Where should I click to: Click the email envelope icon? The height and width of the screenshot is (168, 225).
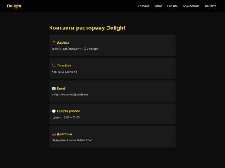click(54, 88)
